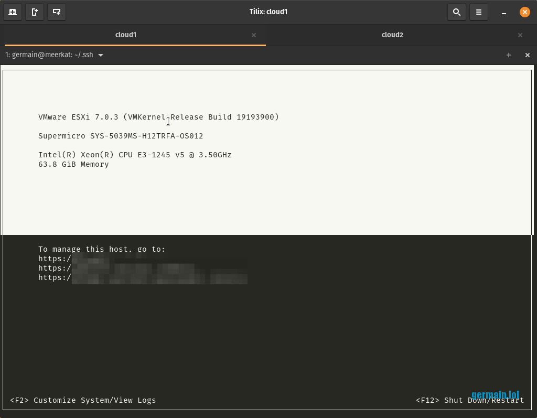Click the 'Tilix: cloud1' window title

(x=268, y=12)
